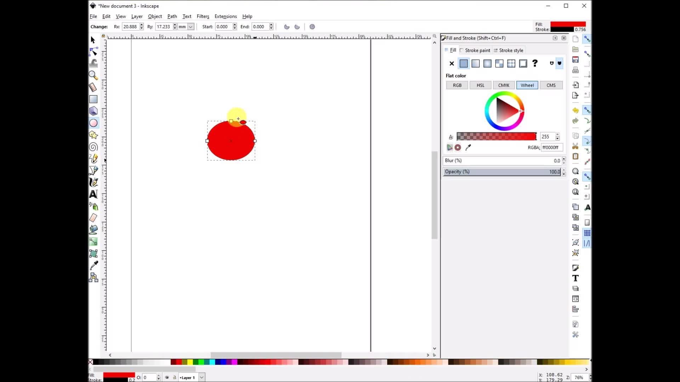The image size is (680, 382).
Task: Open the Layer 1 dropdown
Action: 202,377
